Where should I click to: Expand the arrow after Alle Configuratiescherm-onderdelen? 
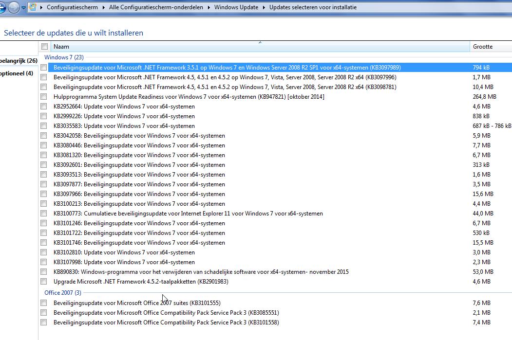209,7
